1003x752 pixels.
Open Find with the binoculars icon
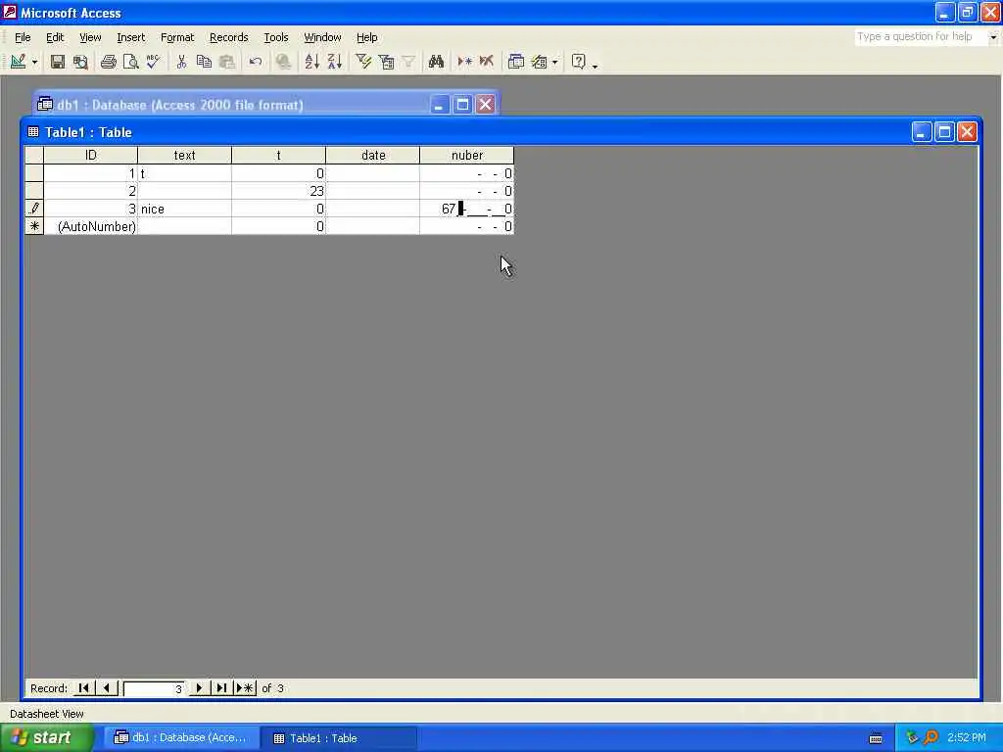(x=436, y=62)
